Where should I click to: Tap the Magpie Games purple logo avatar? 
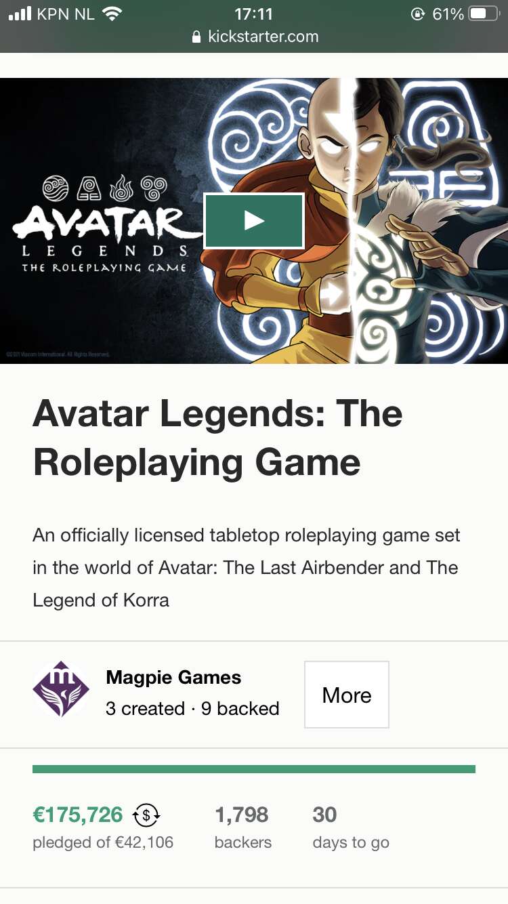click(x=61, y=689)
